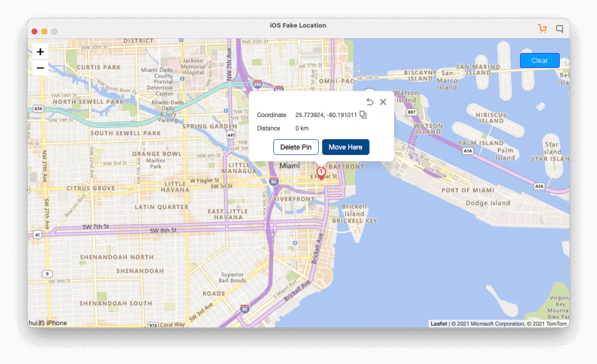Click the Dodge Island label
Viewport: 597px width, 364px height.
click(488, 203)
